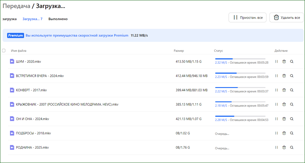Click the Действие column header
Screen dimensions: 305x163
point(281,51)
